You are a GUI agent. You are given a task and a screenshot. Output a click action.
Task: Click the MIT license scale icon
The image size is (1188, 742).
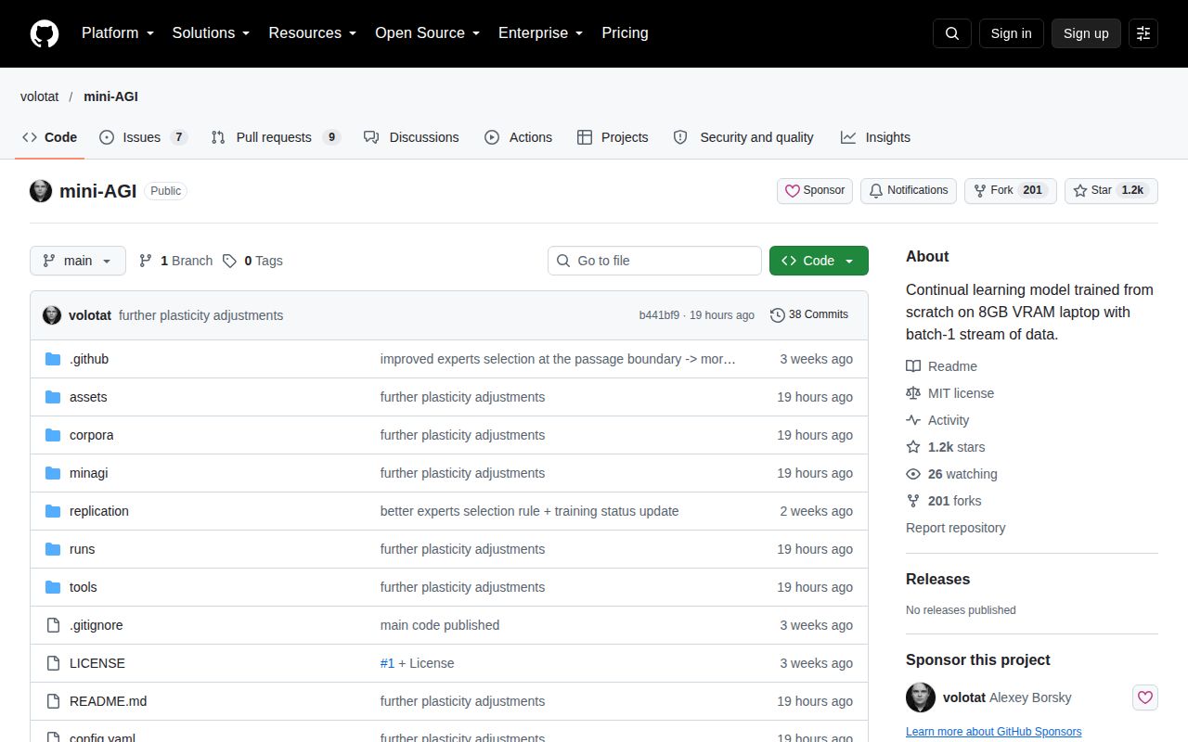[x=913, y=393]
